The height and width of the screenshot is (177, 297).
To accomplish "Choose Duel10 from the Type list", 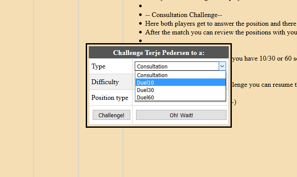I will (181, 82).
